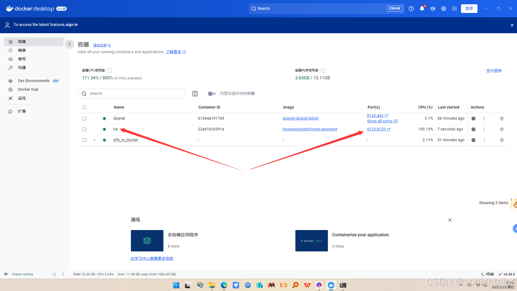Stop the dpanel container

(x=473, y=119)
